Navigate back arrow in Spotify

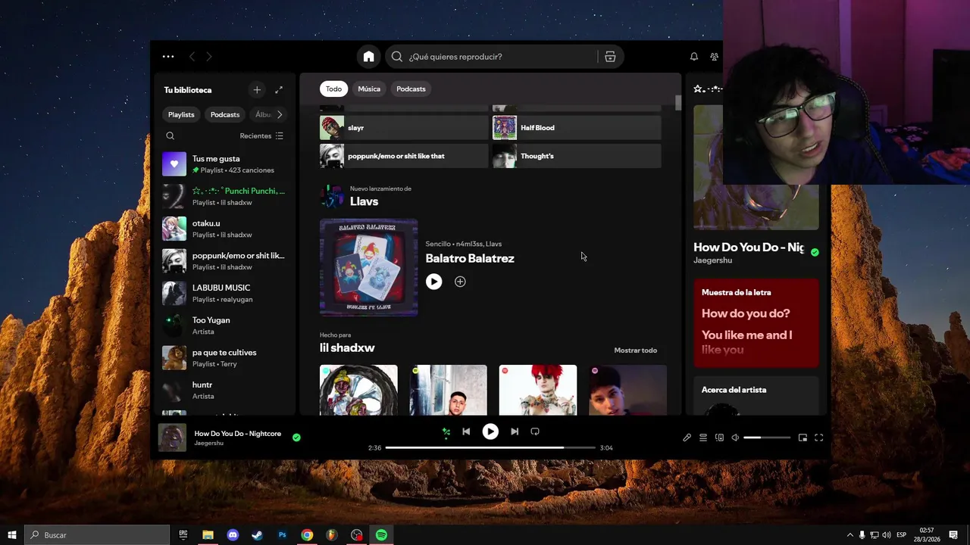tap(192, 57)
